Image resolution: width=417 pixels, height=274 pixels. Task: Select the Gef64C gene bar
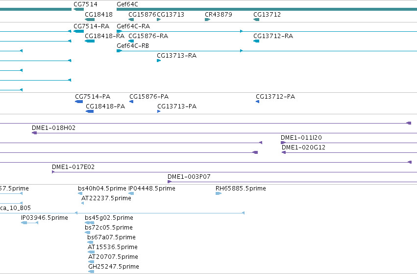point(267,10)
